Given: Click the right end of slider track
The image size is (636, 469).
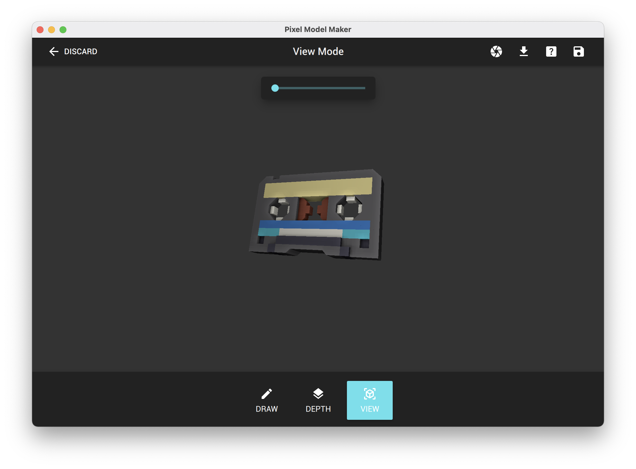Looking at the screenshot, I should 364,88.
